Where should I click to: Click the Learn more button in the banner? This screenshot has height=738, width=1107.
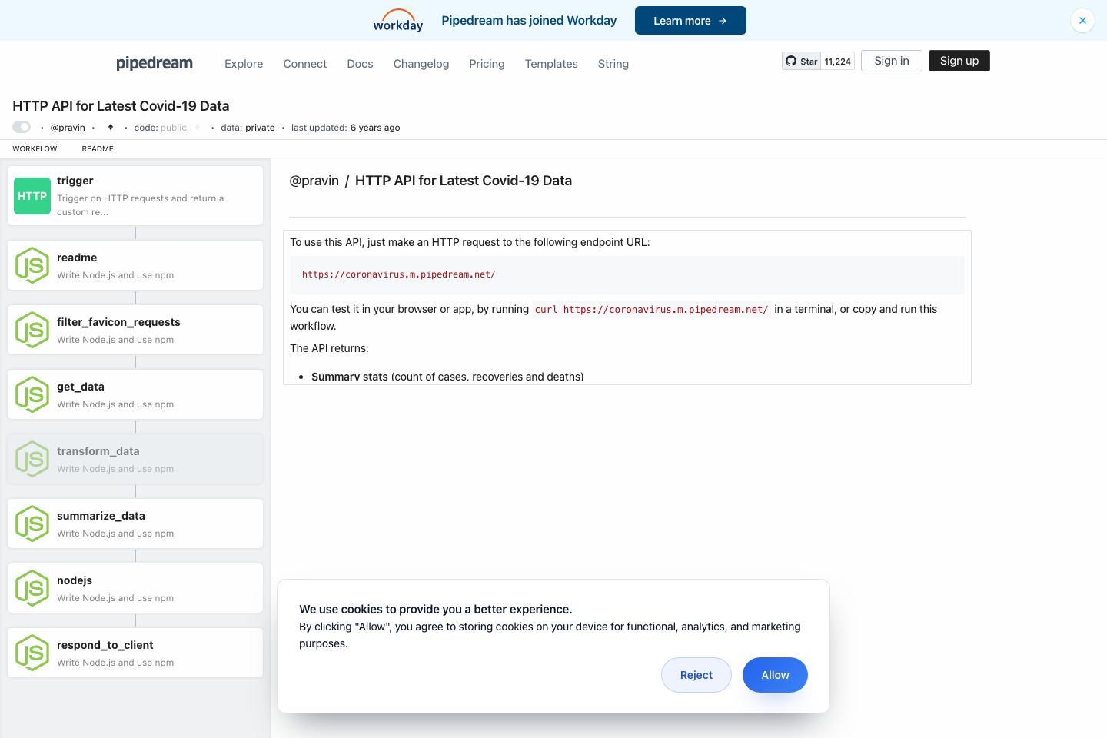(690, 20)
